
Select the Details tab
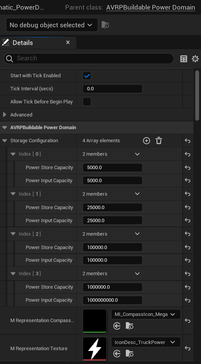(x=23, y=43)
